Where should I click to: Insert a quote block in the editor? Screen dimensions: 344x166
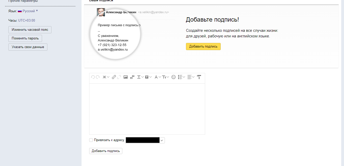(x=132, y=77)
